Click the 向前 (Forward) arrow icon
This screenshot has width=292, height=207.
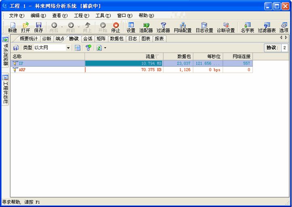pyautogui.click(x=71, y=25)
